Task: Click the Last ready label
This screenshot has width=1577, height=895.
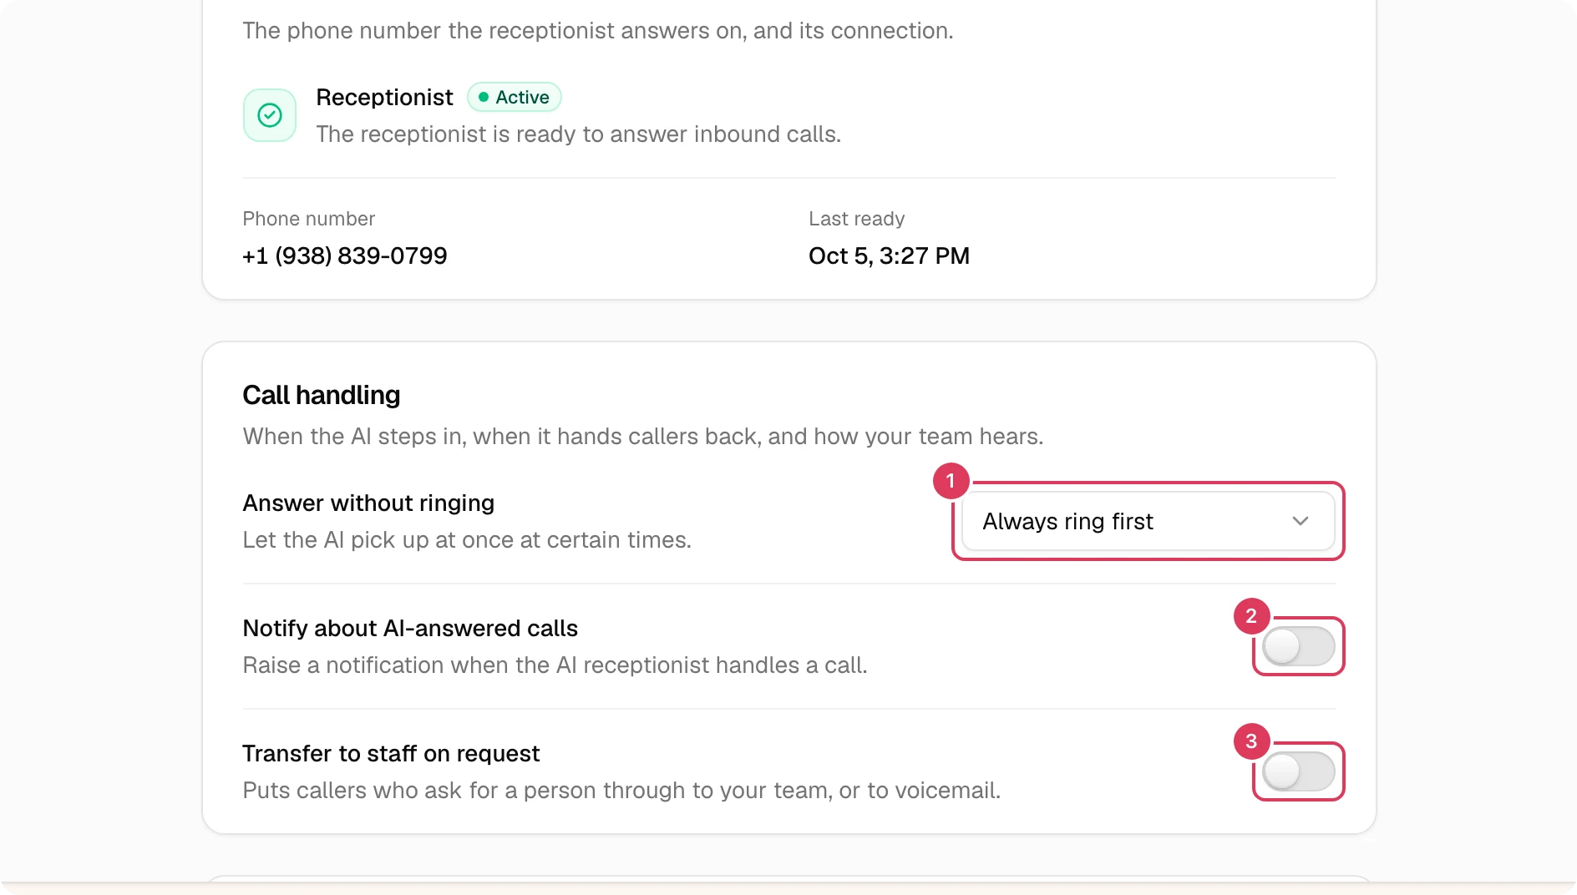Action: tap(856, 219)
